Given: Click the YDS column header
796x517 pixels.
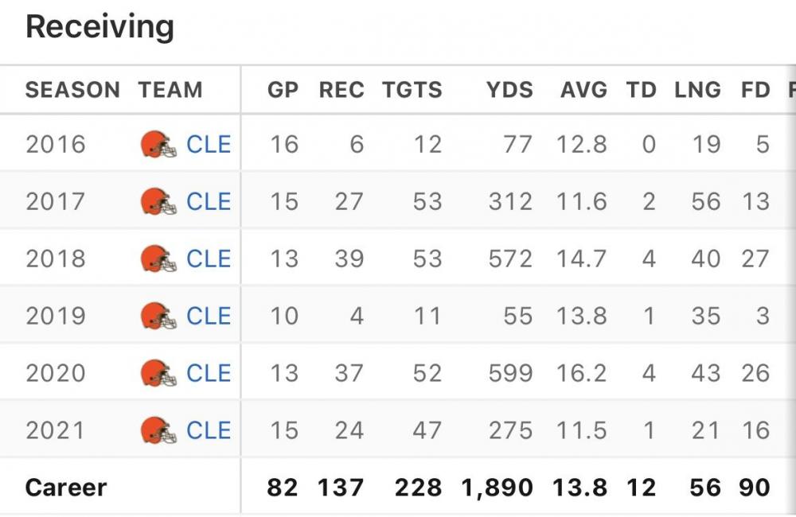Looking at the screenshot, I should [510, 90].
